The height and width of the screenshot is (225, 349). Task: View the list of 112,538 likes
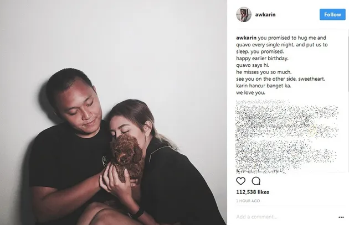coord(253,192)
